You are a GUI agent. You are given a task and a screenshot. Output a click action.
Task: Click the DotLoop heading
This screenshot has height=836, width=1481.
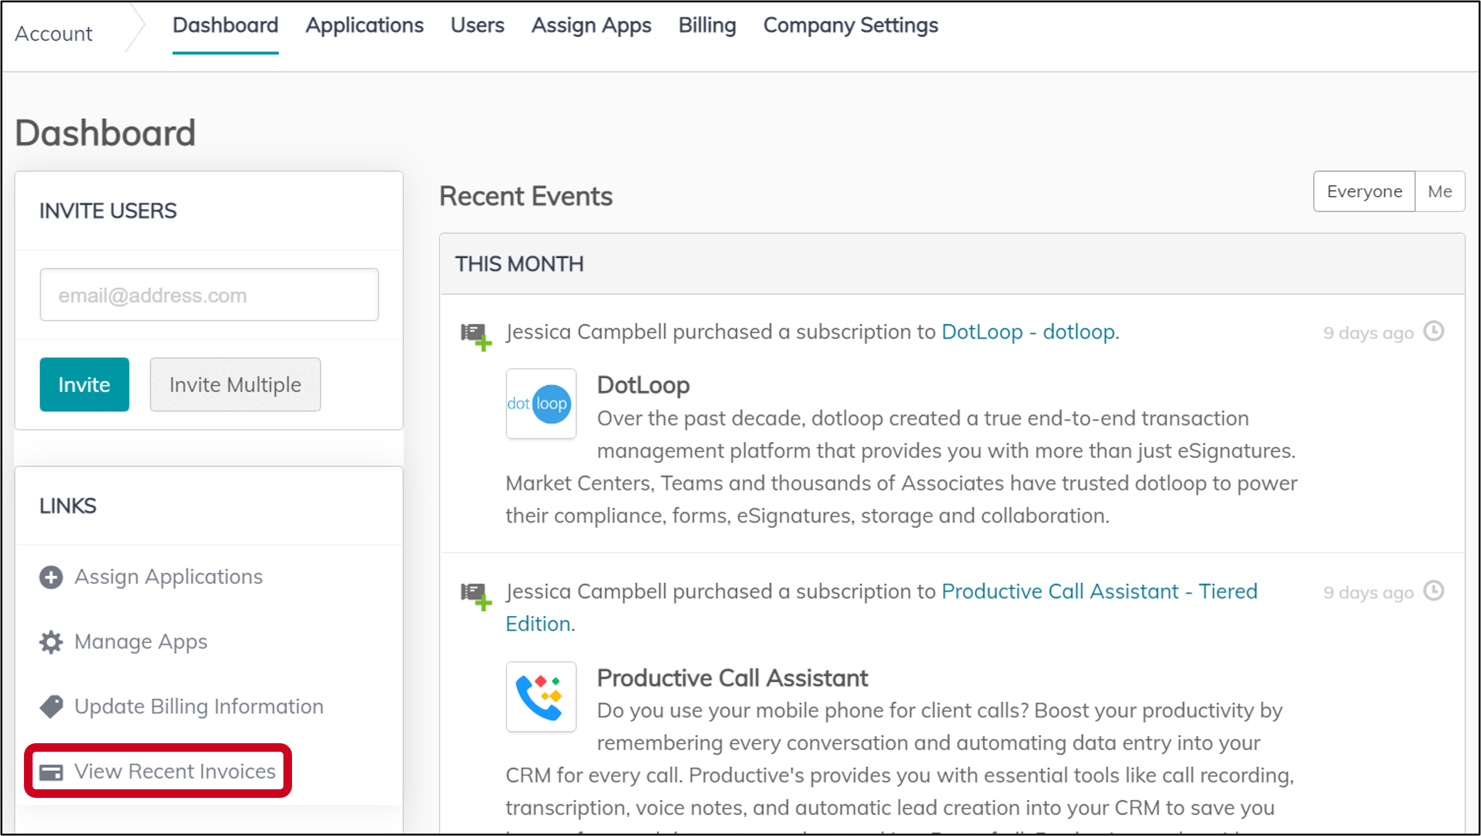(643, 385)
